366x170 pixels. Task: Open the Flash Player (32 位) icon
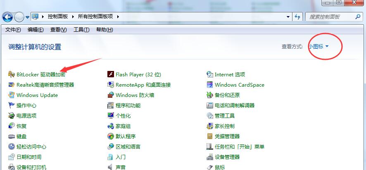click(x=111, y=75)
